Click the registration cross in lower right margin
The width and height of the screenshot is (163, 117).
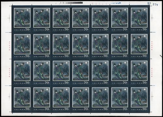152,96
